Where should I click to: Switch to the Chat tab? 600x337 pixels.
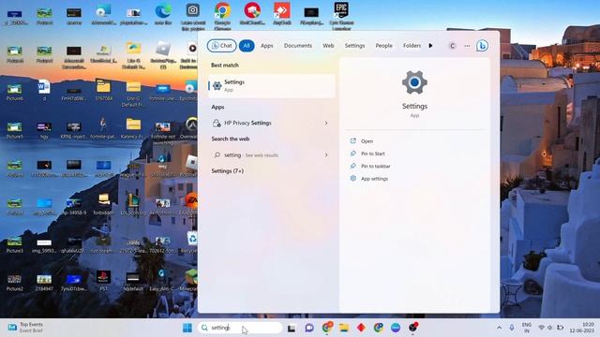tap(221, 46)
